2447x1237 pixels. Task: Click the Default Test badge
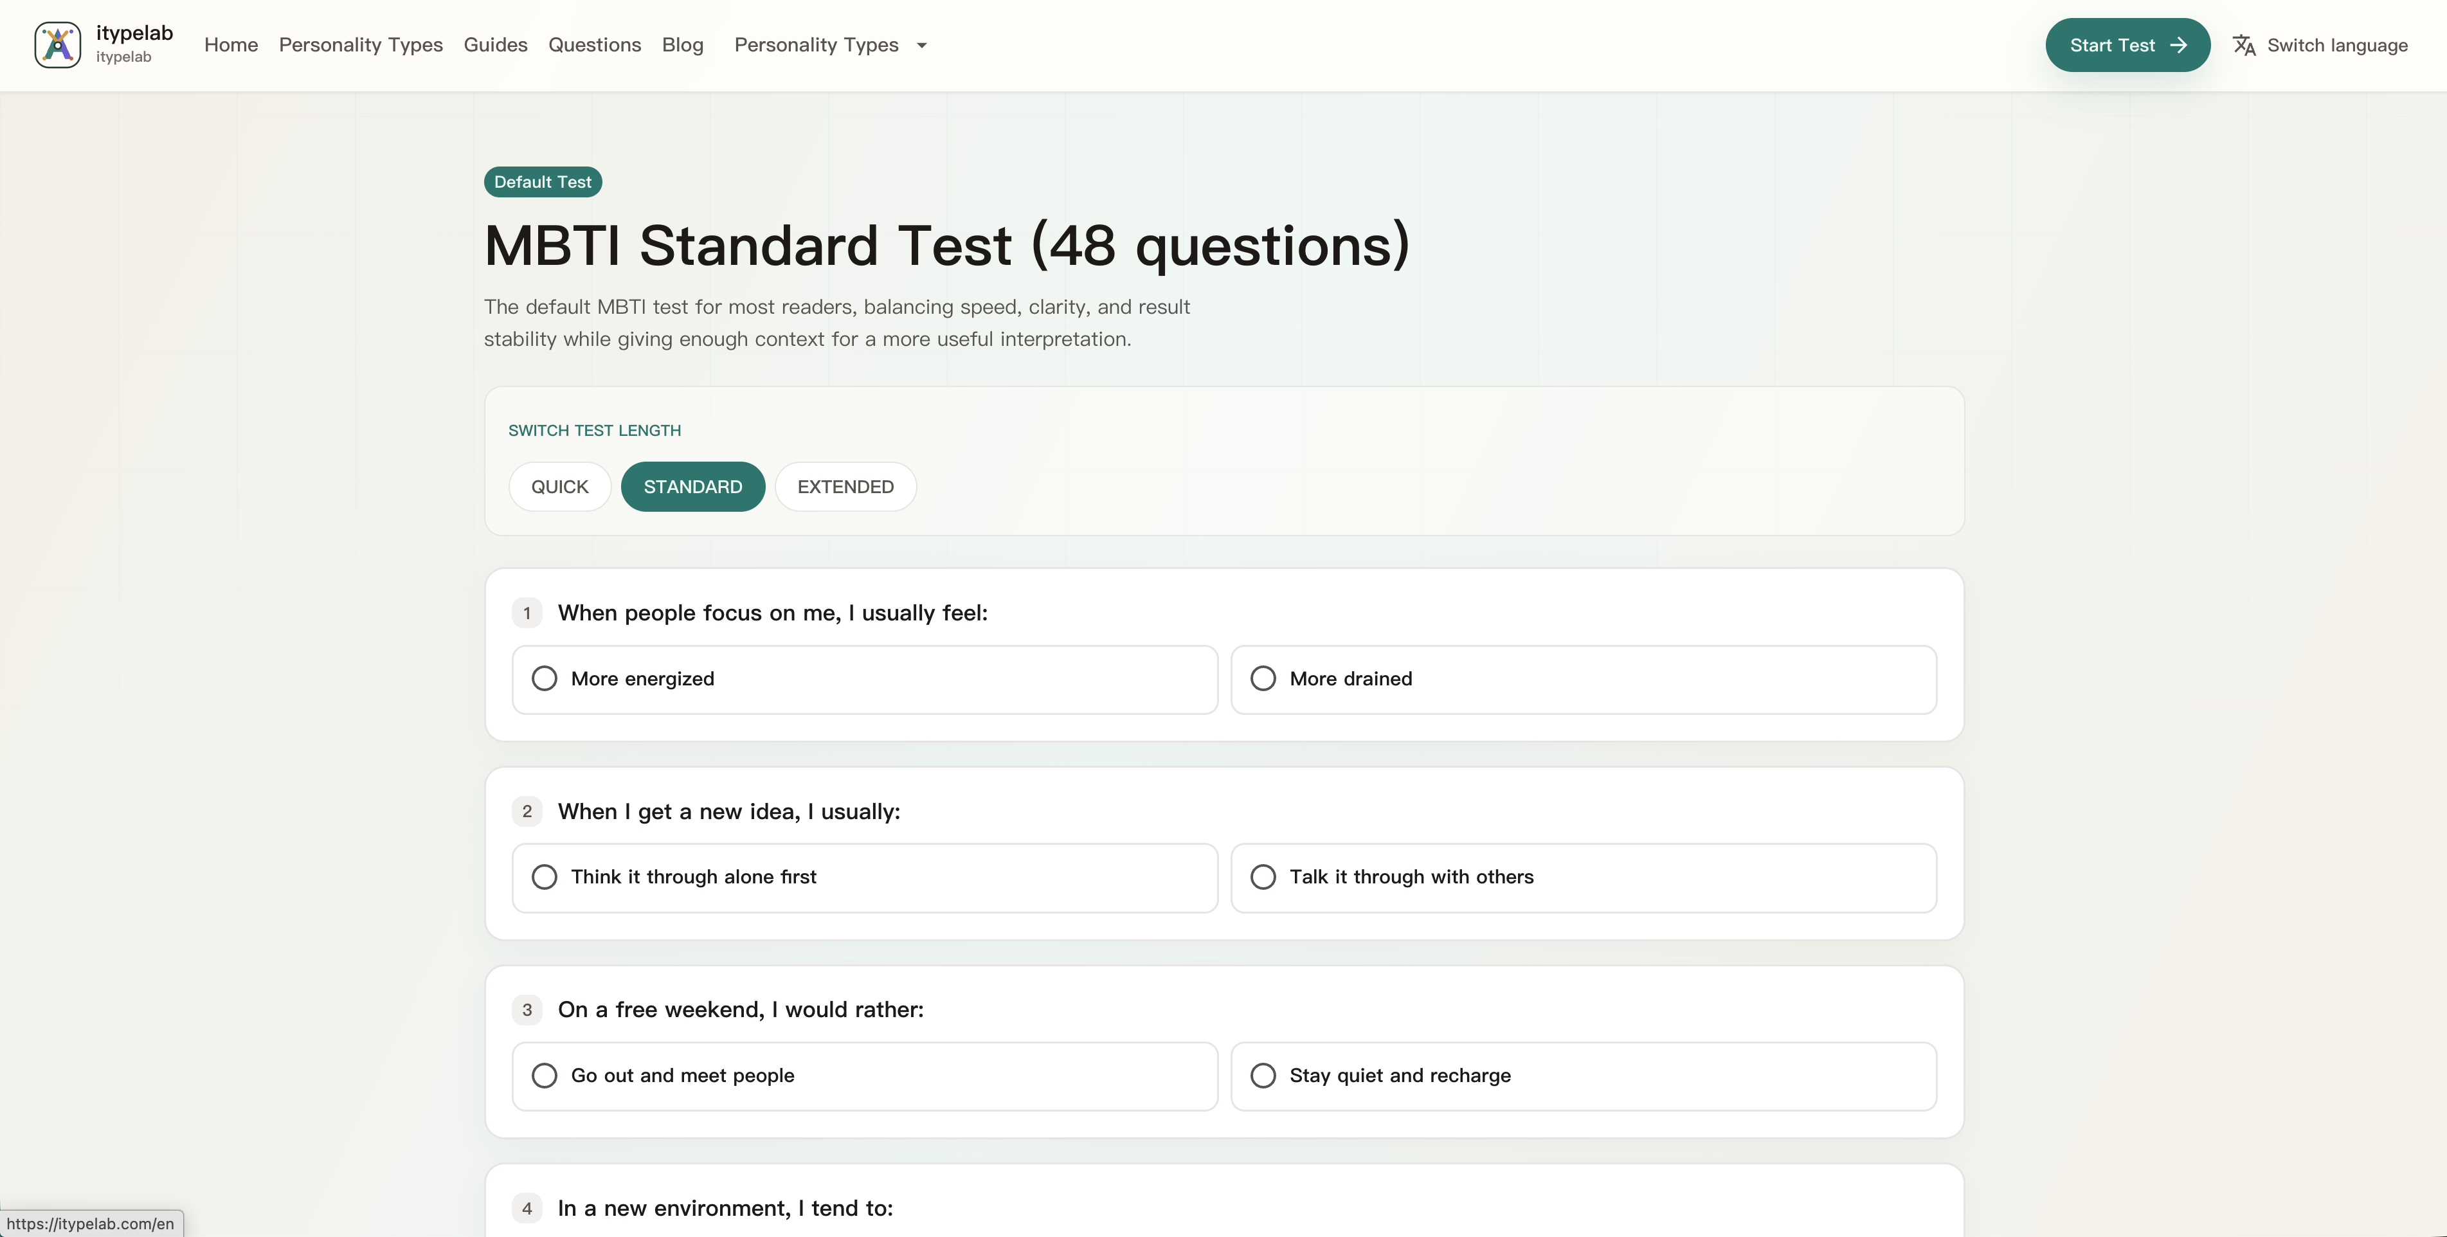tap(543, 181)
